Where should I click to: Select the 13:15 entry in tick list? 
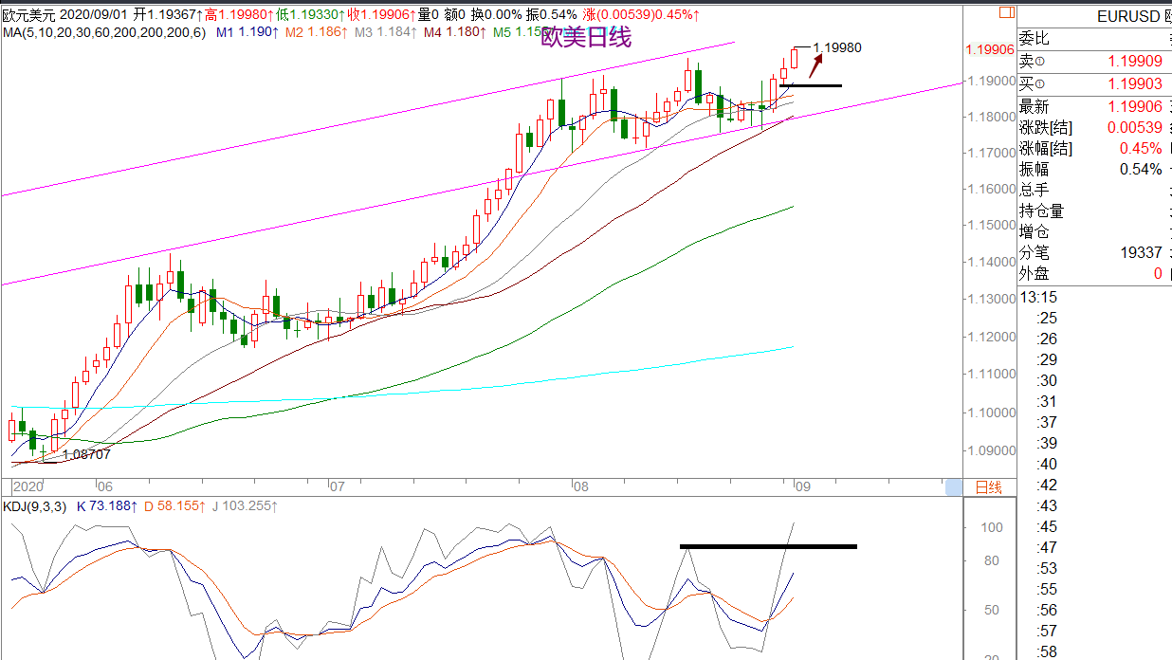(1038, 297)
